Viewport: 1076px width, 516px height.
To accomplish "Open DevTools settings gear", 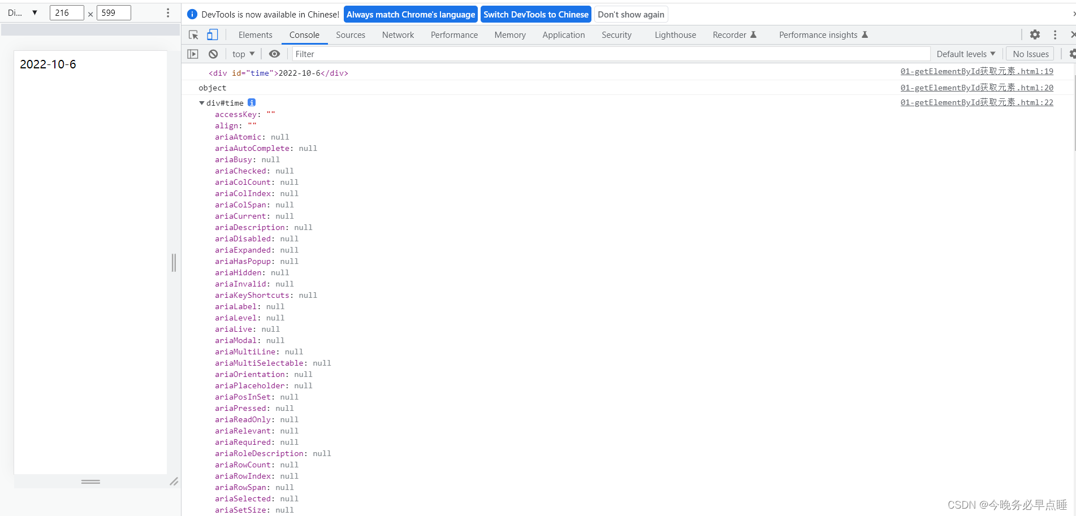I will (1035, 34).
